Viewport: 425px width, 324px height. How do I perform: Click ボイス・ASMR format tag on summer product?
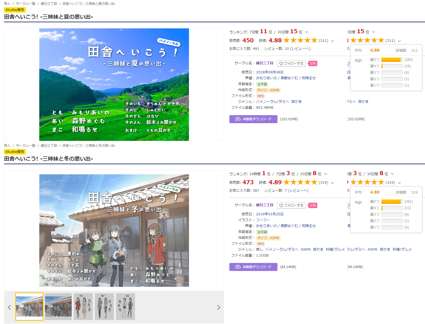(268, 90)
